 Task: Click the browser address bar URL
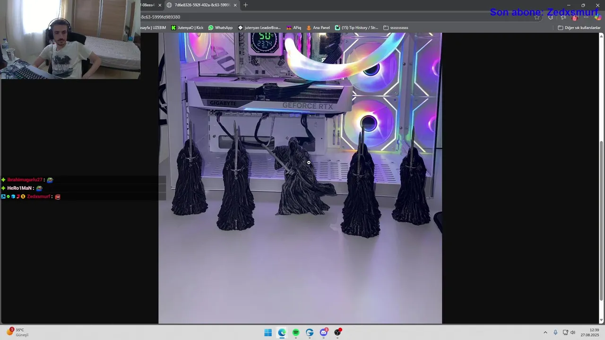click(x=161, y=17)
